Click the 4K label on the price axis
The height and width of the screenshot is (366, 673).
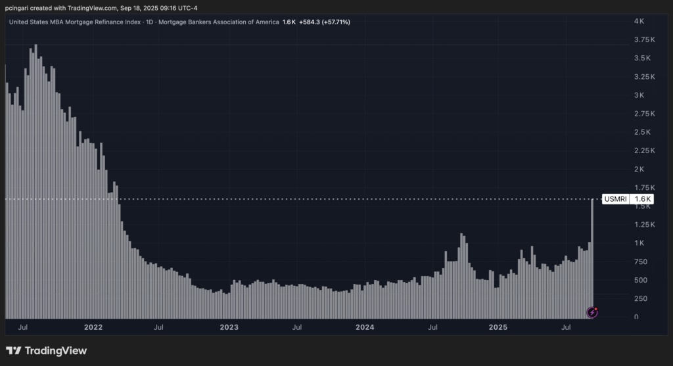[639, 22]
